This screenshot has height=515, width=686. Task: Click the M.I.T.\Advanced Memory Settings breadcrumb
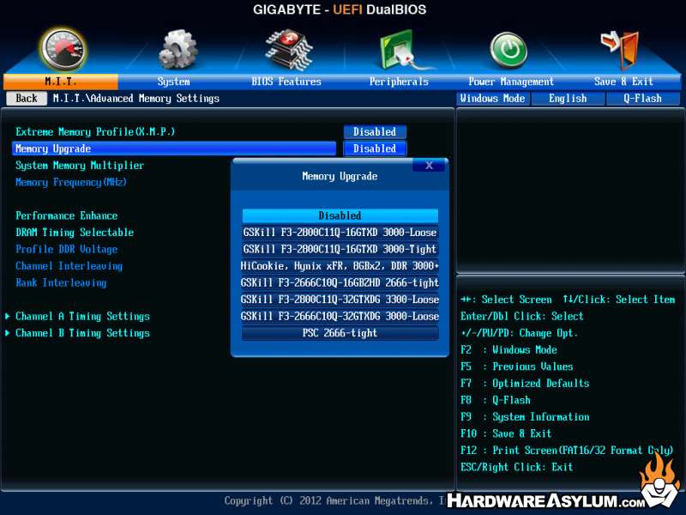(136, 98)
